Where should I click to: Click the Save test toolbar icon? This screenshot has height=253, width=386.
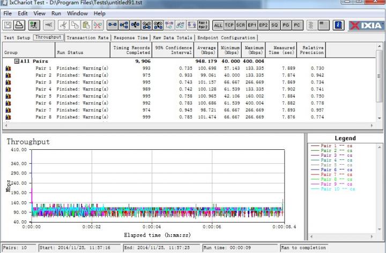tap(8, 25)
